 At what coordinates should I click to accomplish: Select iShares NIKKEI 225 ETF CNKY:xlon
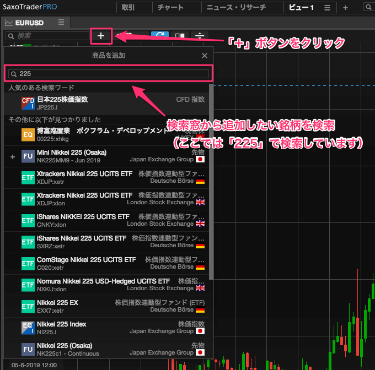[x=106, y=221]
